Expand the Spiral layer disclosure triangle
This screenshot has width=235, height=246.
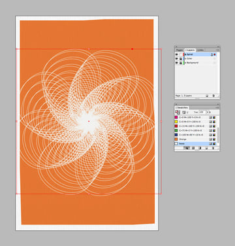(185, 54)
